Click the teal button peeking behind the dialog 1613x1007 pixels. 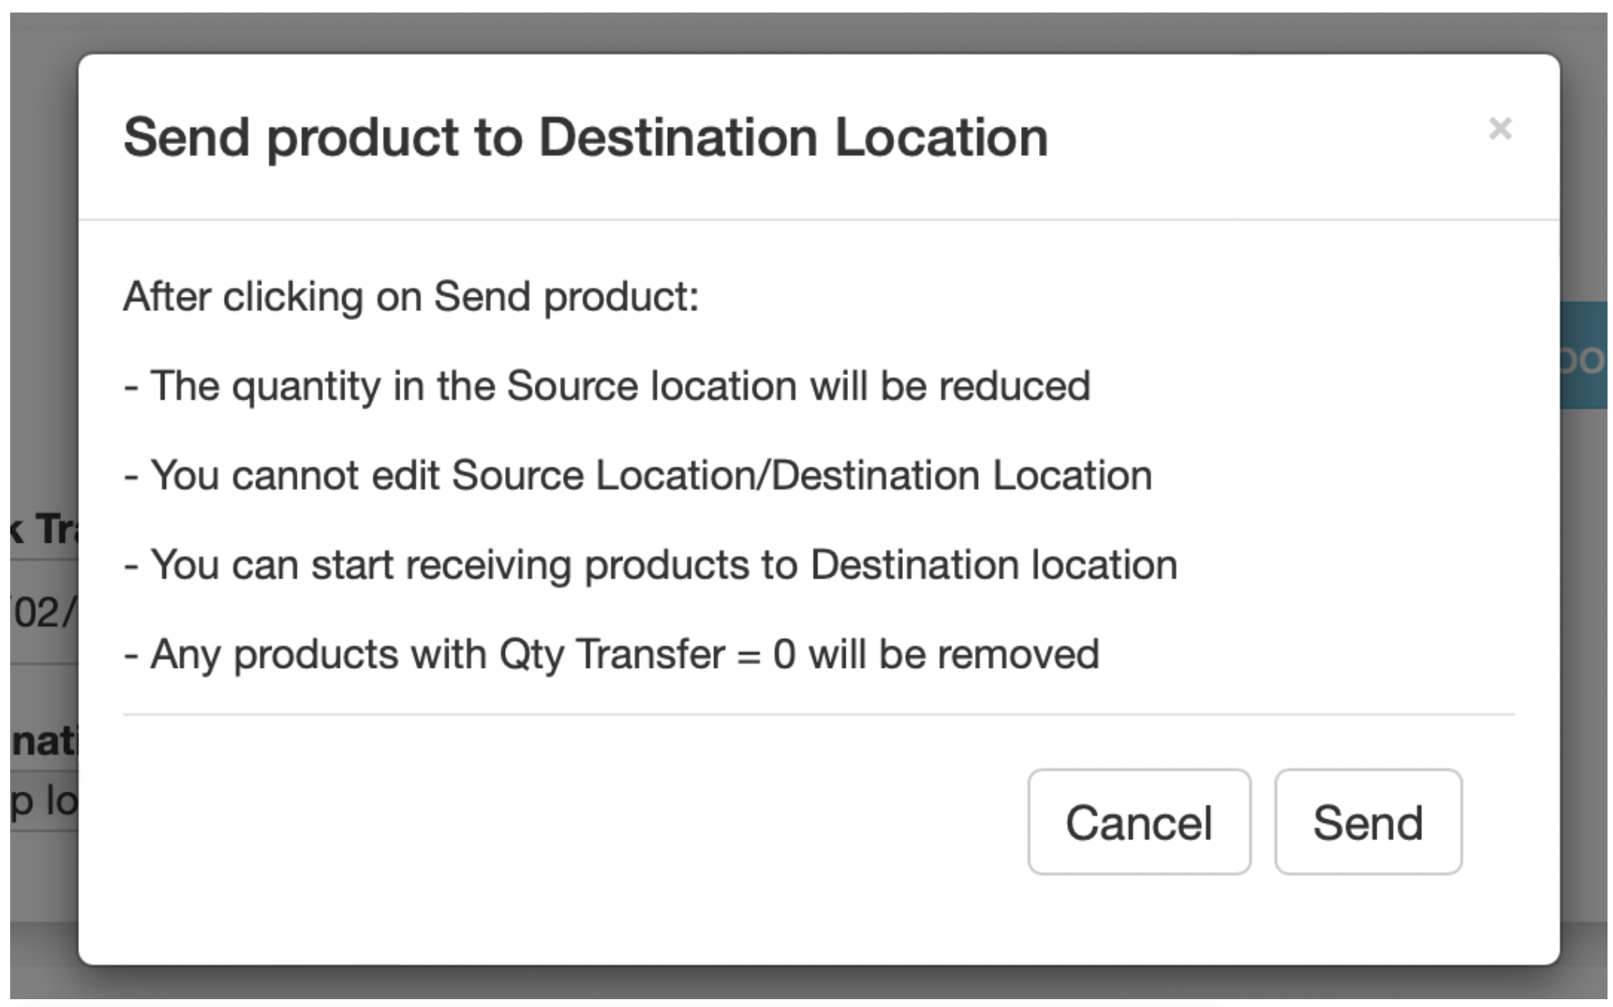tap(1583, 356)
